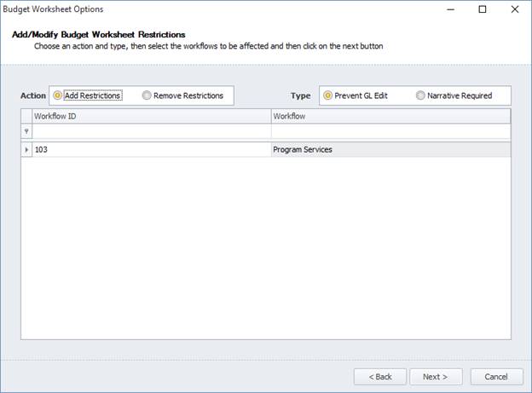
Task: Maximize the Budget Worksheet Options window
Action: click(482, 9)
